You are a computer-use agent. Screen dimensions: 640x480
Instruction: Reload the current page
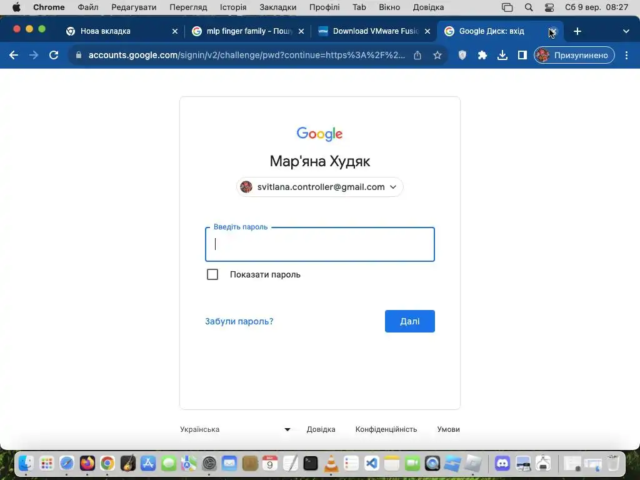point(54,55)
